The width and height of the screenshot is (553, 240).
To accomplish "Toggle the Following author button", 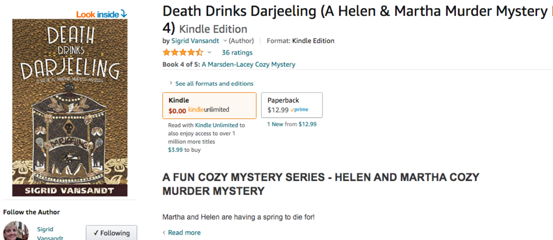I will click(x=112, y=233).
